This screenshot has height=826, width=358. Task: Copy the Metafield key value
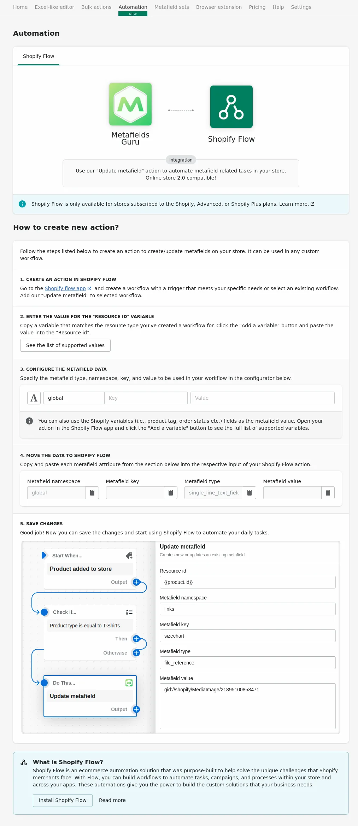[171, 493]
